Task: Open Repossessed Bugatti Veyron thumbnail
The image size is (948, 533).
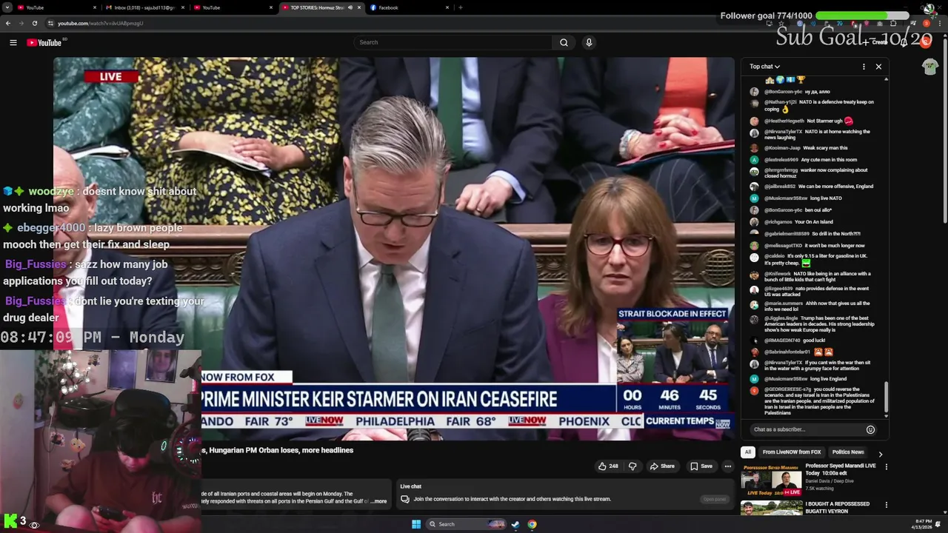Action: pos(772,508)
